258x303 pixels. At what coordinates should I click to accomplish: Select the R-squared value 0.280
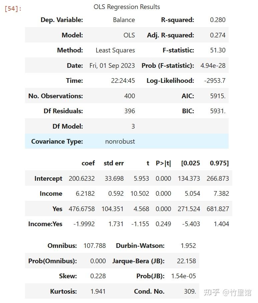218,20
